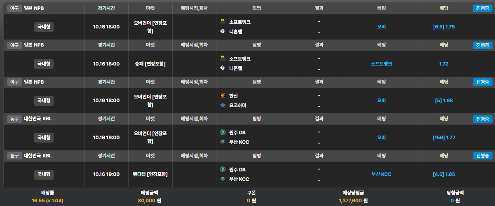This screenshot has width=495, height=206.
Task: Click Nippon Ham logo in the 승패 row
Action: point(223,68)
